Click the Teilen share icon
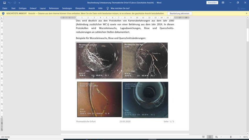This screenshot has width=249, height=140. (241, 8)
